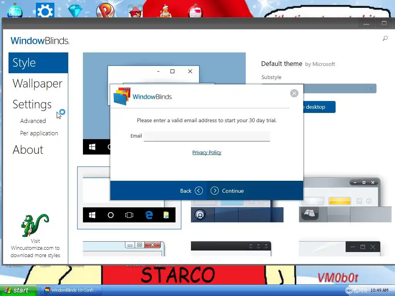Click Visit Wincustomize.com download styles text
The image size is (395, 296).
35,248
